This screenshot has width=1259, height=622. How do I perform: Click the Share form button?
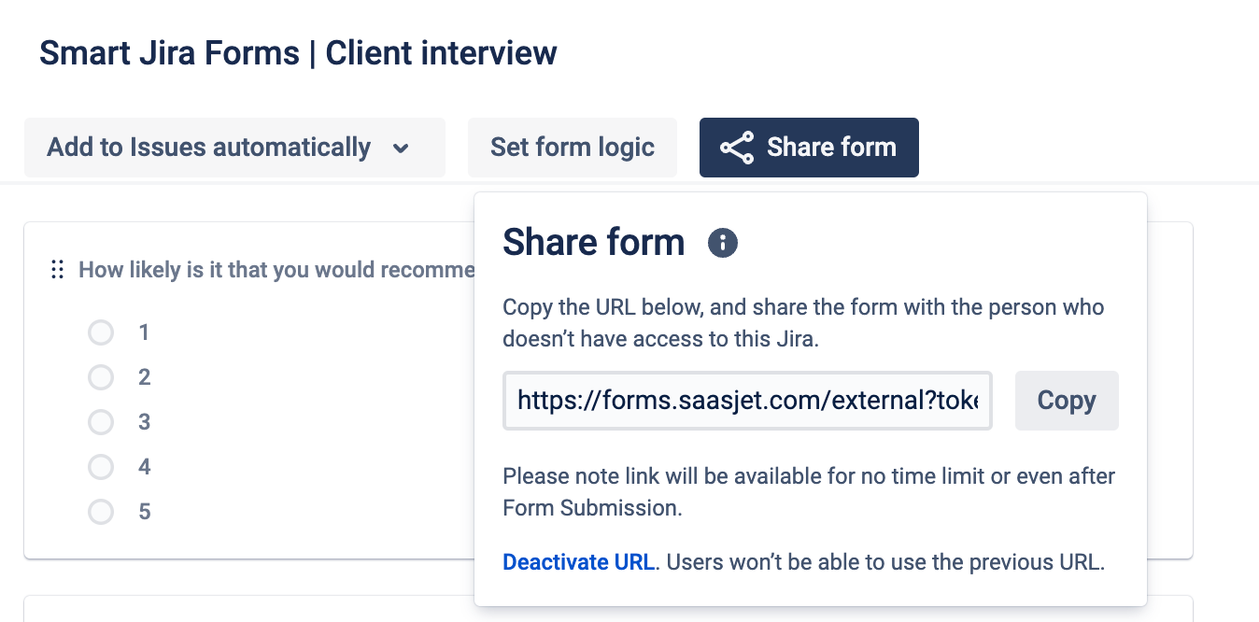pyautogui.click(x=809, y=147)
